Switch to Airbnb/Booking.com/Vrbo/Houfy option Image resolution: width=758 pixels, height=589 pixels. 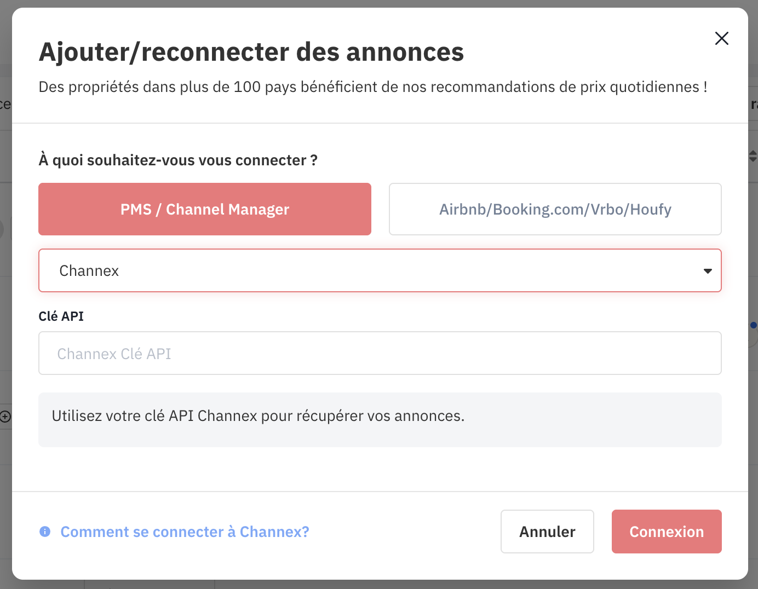pyautogui.click(x=555, y=209)
